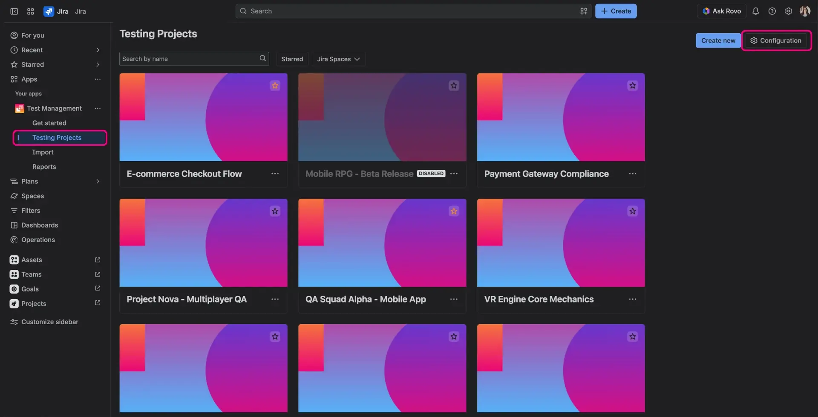Select Testing Projects in sidebar
Screen dimensions: 818x417
60,137
